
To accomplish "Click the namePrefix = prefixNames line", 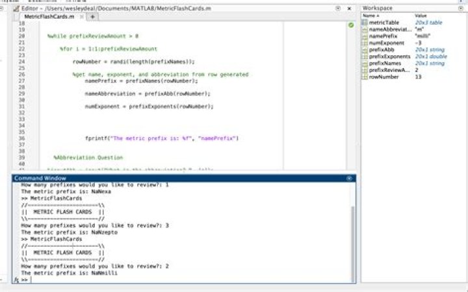I will point(141,81).
